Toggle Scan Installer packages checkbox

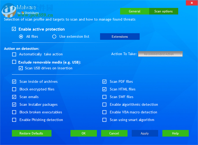coord(14,104)
